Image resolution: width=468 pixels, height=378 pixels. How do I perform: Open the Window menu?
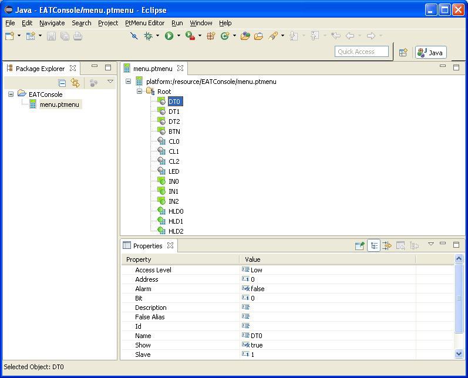(x=201, y=23)
